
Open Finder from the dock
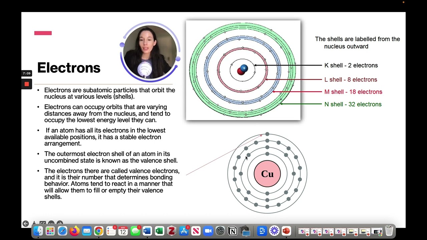click(x=38, y=231)
